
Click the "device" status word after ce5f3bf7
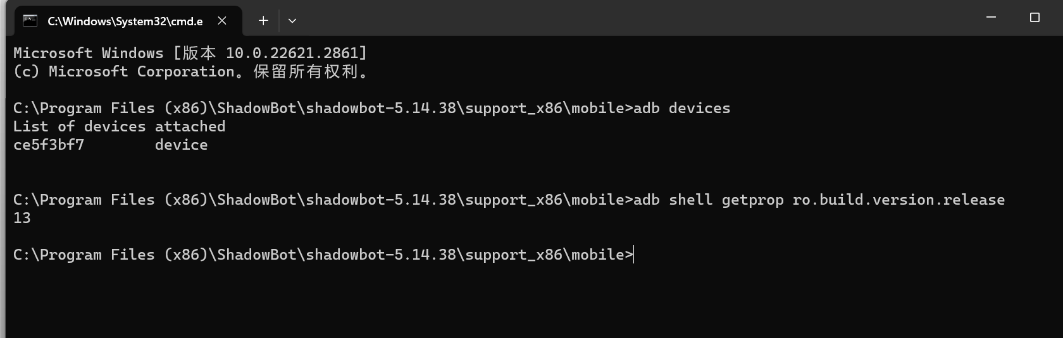click(181, 145)
